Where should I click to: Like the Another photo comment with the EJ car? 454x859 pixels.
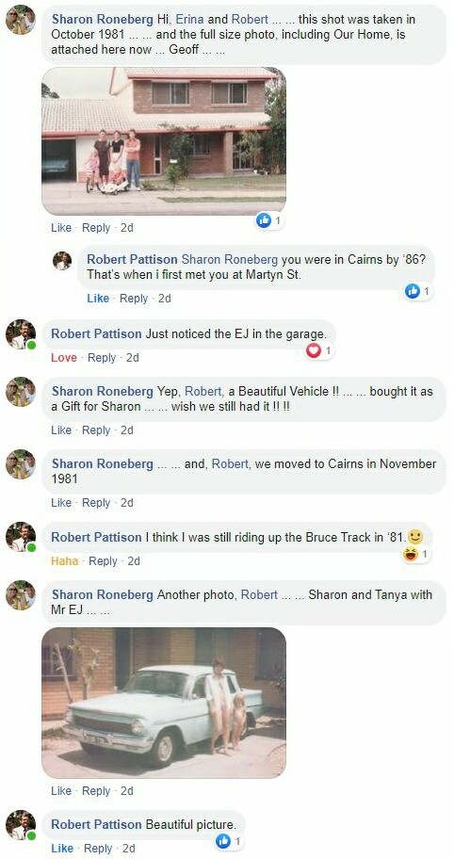tap(61, 791)
